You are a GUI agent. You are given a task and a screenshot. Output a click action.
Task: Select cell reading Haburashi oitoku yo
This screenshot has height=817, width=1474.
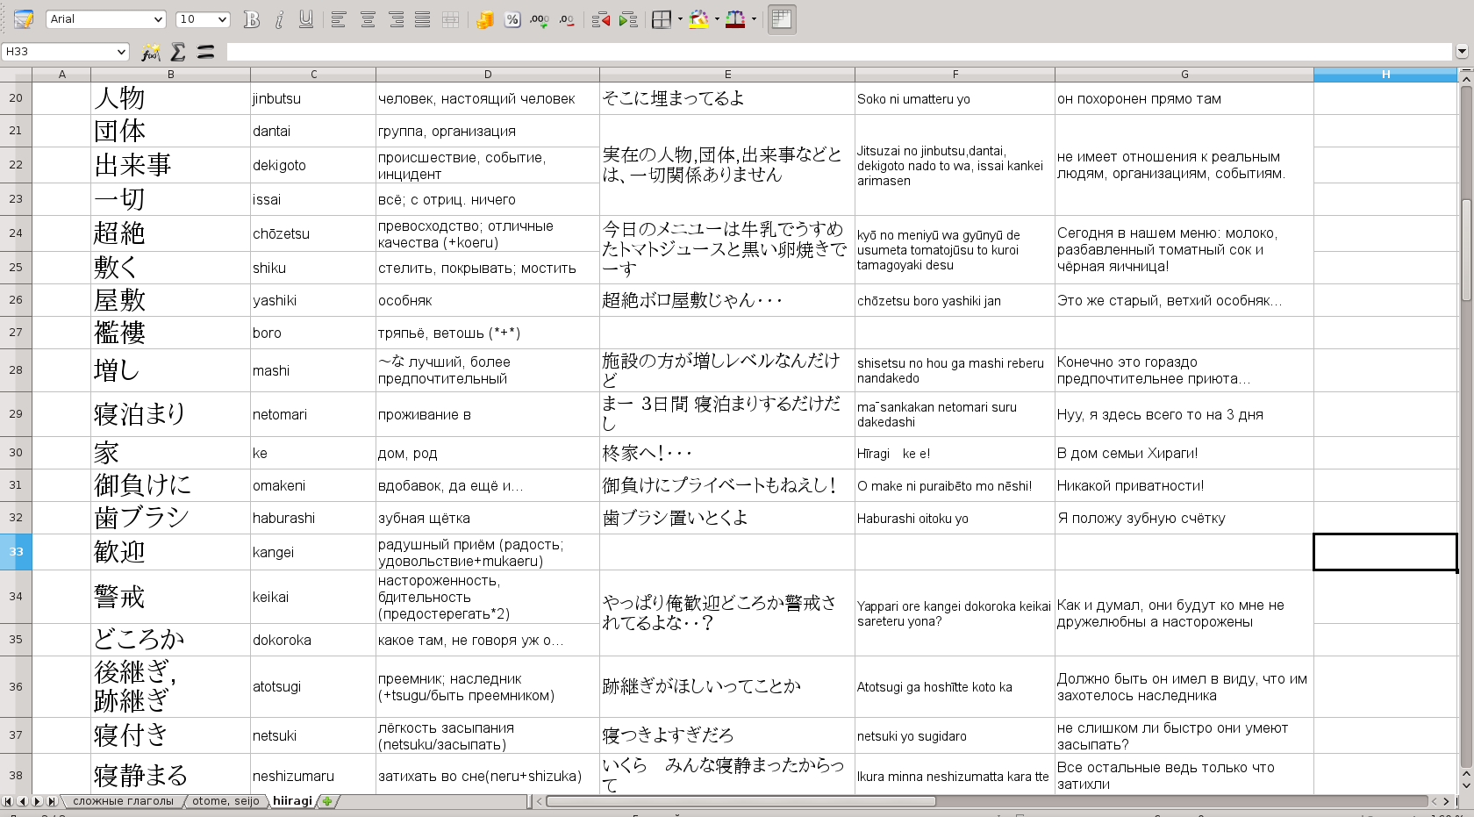tap(955, 518)
